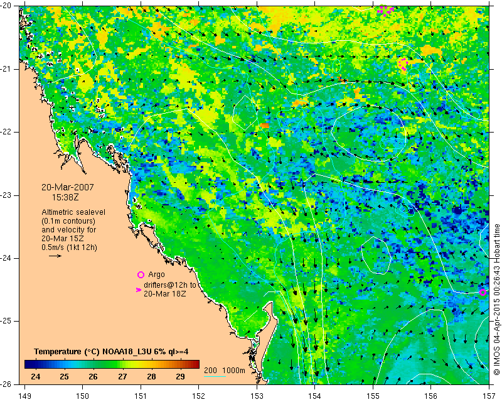Screen dimensions: 502x402
Task: Click the '153' longitude axis label
Action: [x=257, y=396]
